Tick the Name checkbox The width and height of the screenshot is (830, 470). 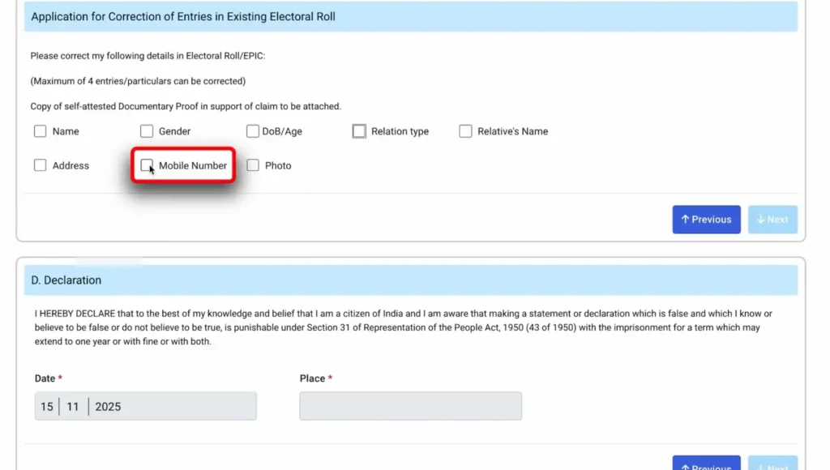[41, 131]
